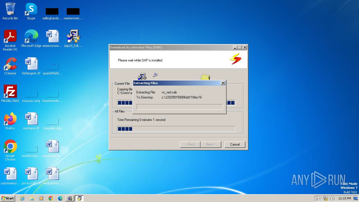Screen dimensions: 359x202
Task: Select the monitoringa desktop file
Action: [31, 151]
